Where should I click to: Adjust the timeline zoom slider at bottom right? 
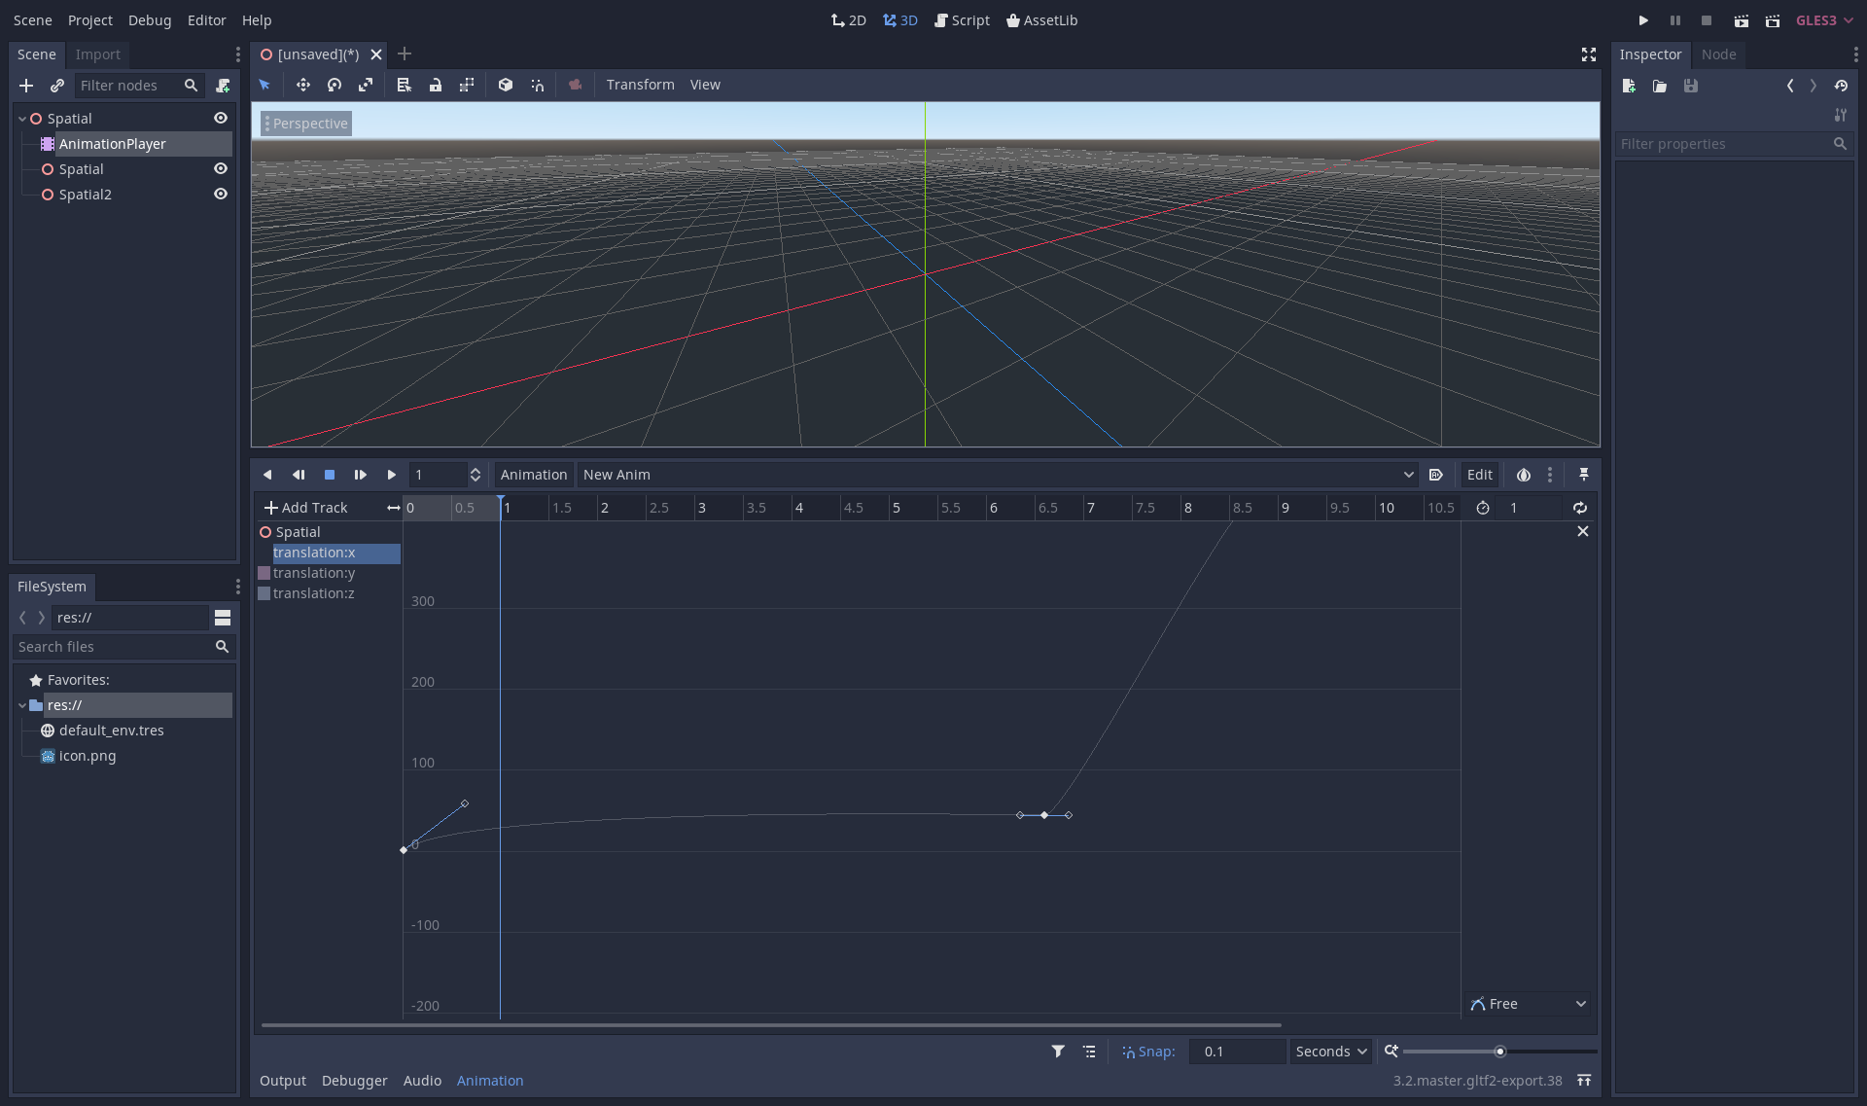tap(1499, 1051)
